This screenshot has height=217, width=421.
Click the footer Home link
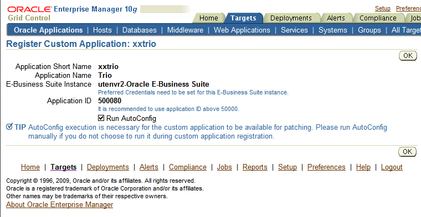(30, 167)
